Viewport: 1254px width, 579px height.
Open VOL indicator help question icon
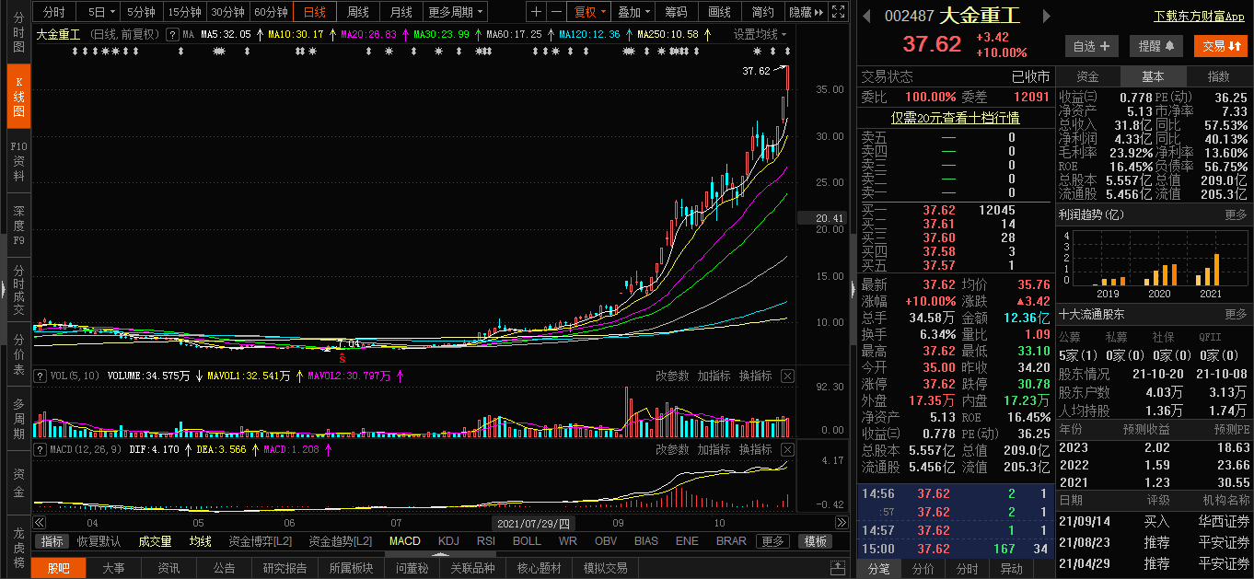point(40,376)
